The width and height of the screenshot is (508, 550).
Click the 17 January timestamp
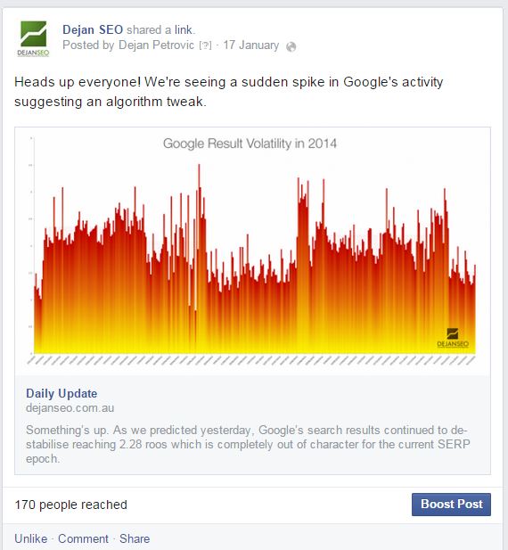[x=251, y=45]
